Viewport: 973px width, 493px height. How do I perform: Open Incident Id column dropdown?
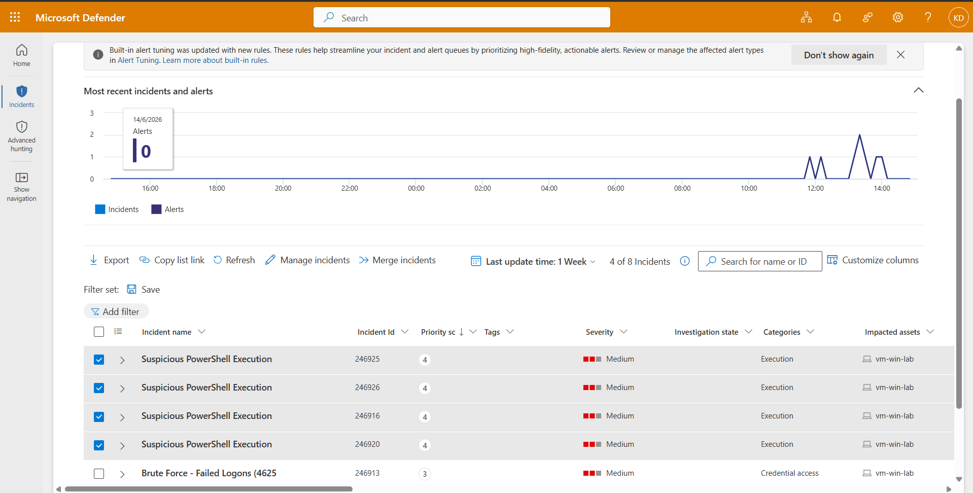pos(404,331)
